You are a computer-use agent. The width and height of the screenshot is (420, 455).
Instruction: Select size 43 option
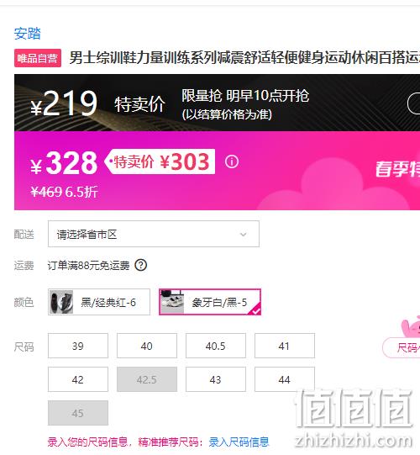pos(216,379)
